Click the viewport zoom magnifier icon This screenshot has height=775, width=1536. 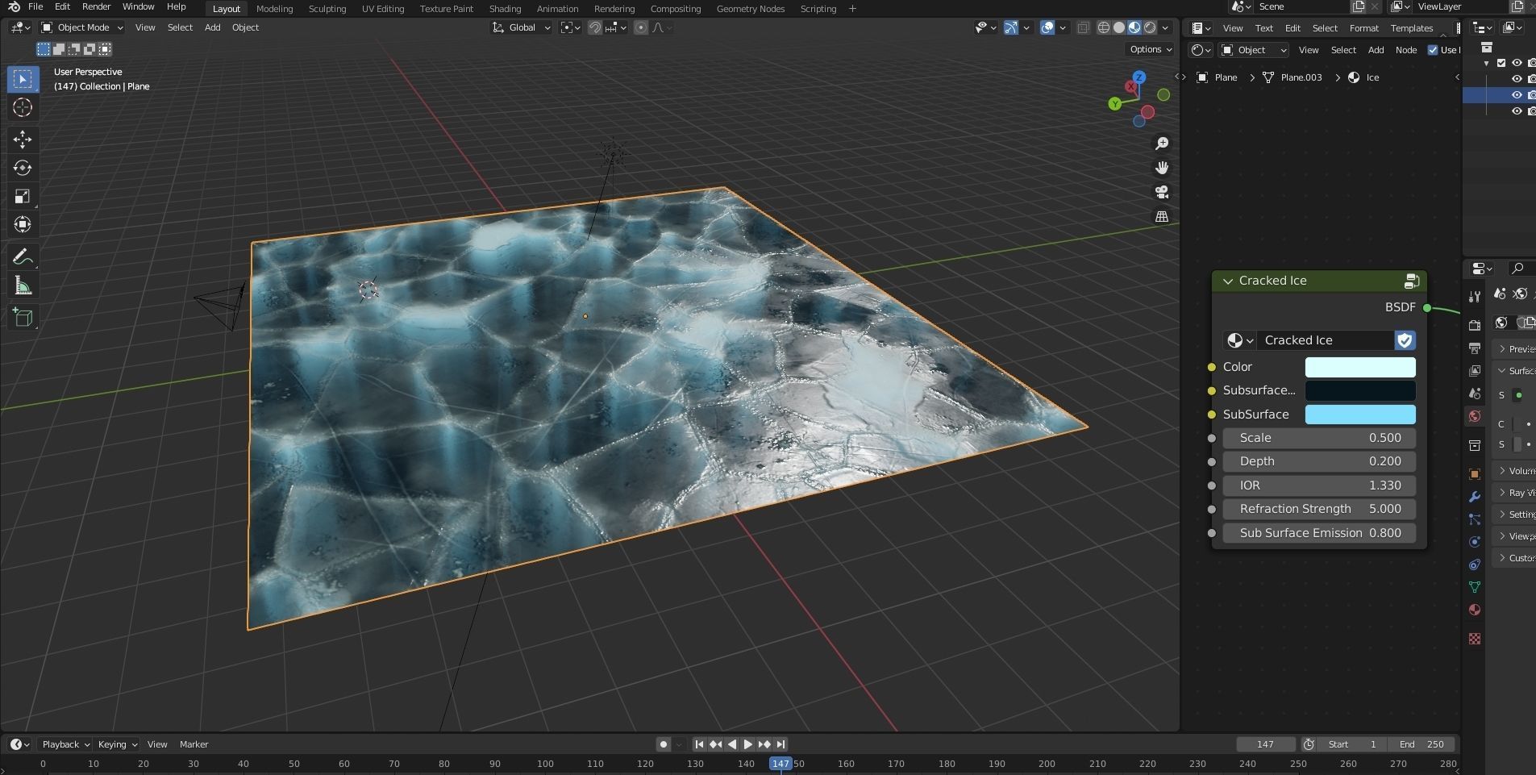point(1162,144)
